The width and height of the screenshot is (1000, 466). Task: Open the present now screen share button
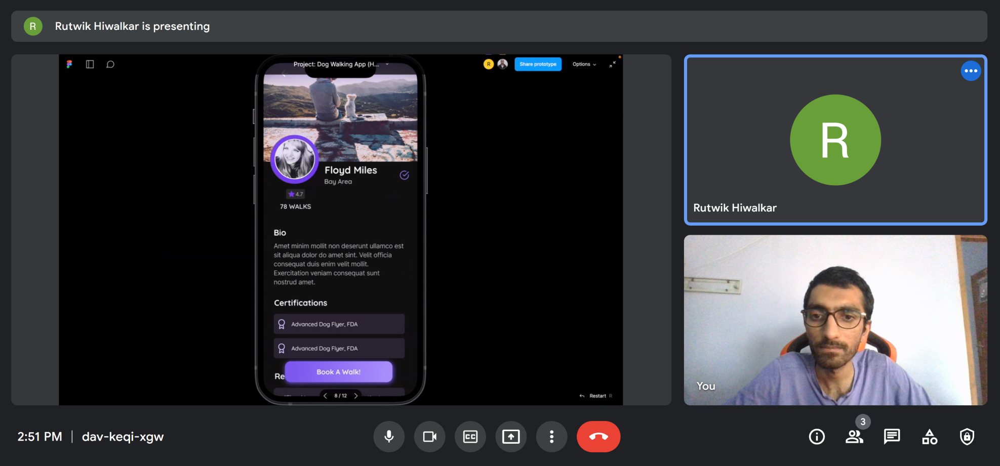(511, 437)
